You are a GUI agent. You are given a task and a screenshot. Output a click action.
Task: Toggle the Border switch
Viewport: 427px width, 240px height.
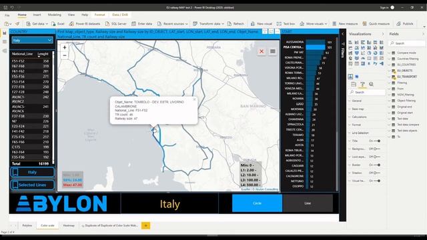377,165
